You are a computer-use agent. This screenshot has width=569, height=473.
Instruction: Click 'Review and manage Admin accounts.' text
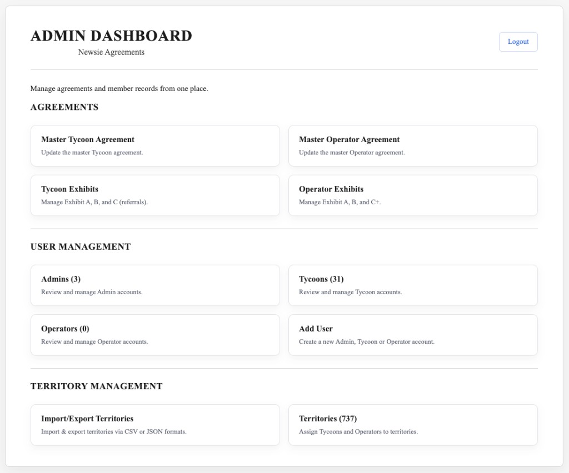[x=92, y=292]
